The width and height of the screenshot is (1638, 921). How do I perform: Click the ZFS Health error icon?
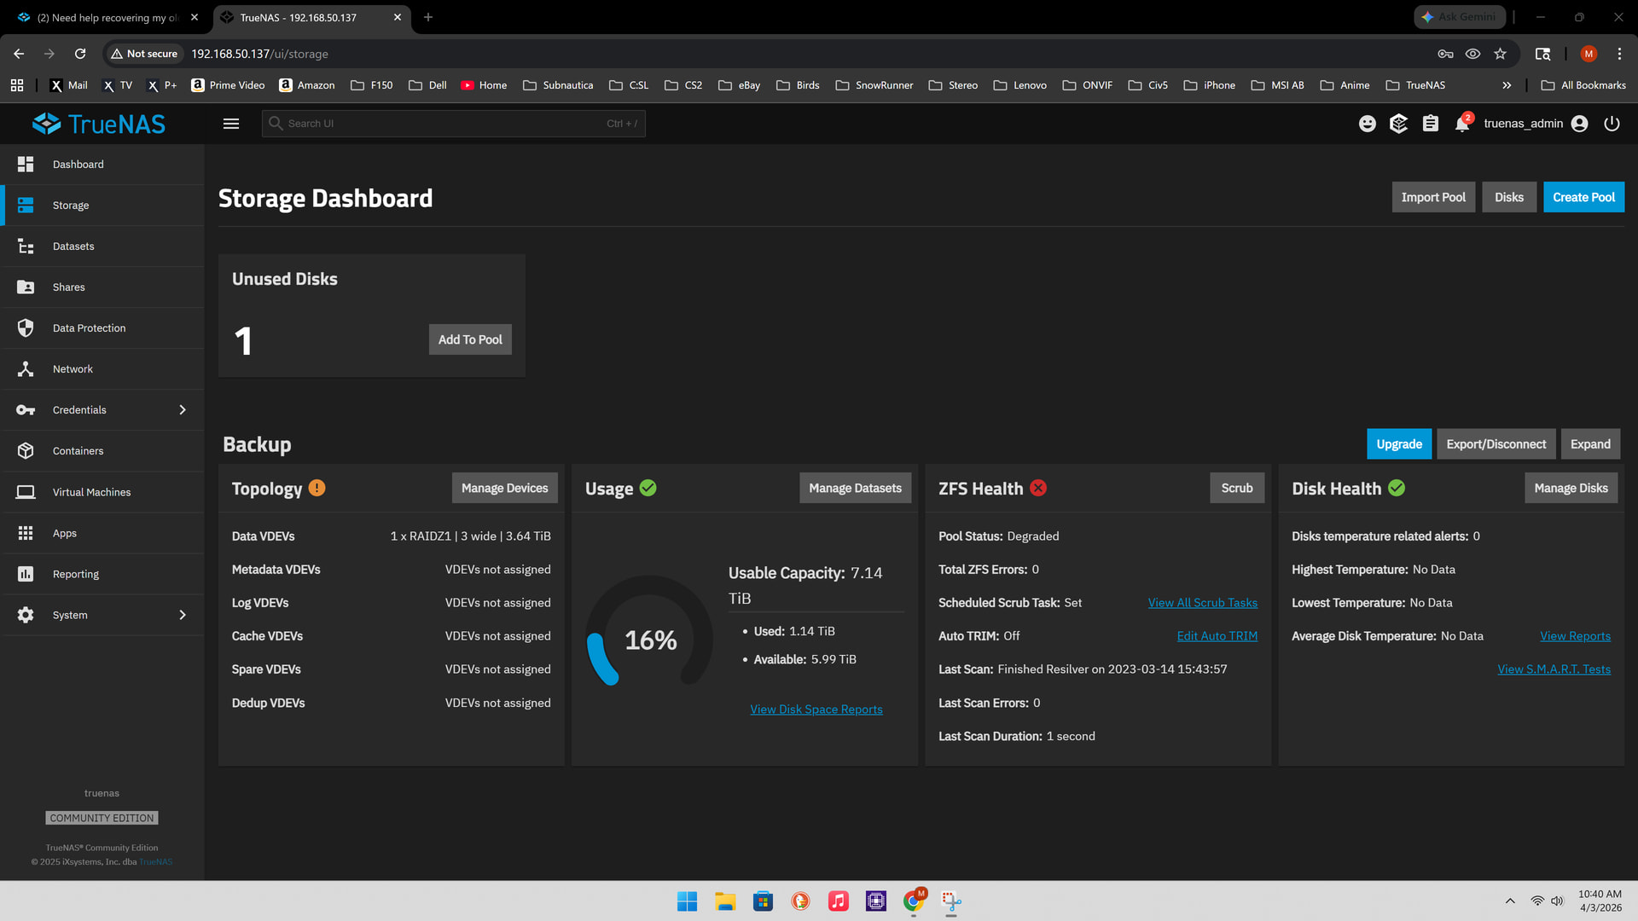click(x=1038, y=488)
